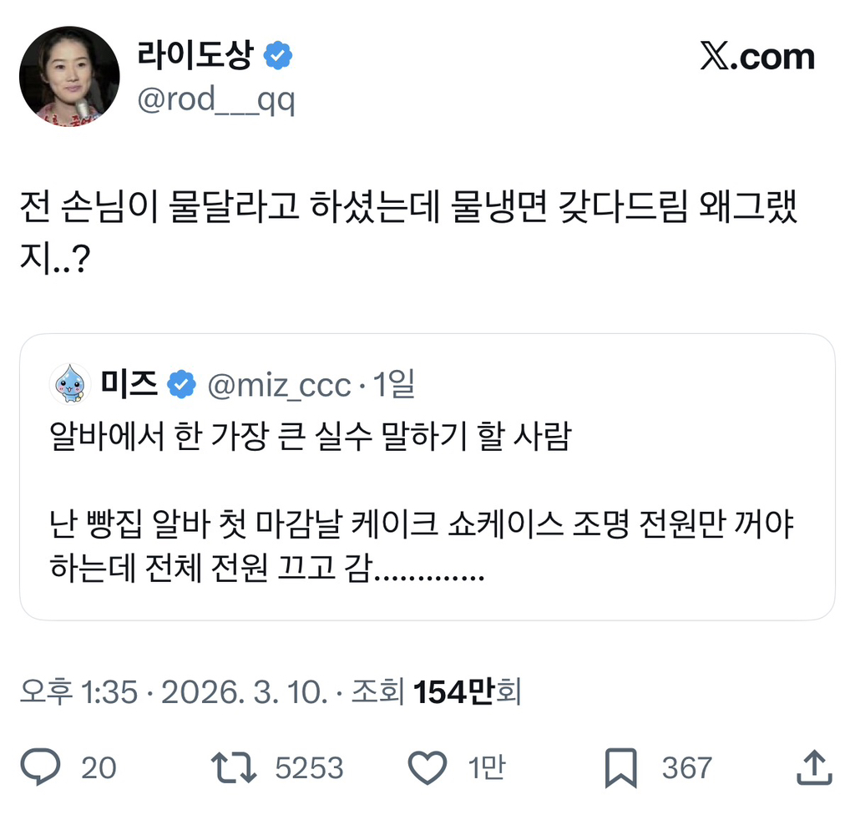855x820 pixels.
Task: Click the X.com logo at top right
Action: tap(758, 57)
